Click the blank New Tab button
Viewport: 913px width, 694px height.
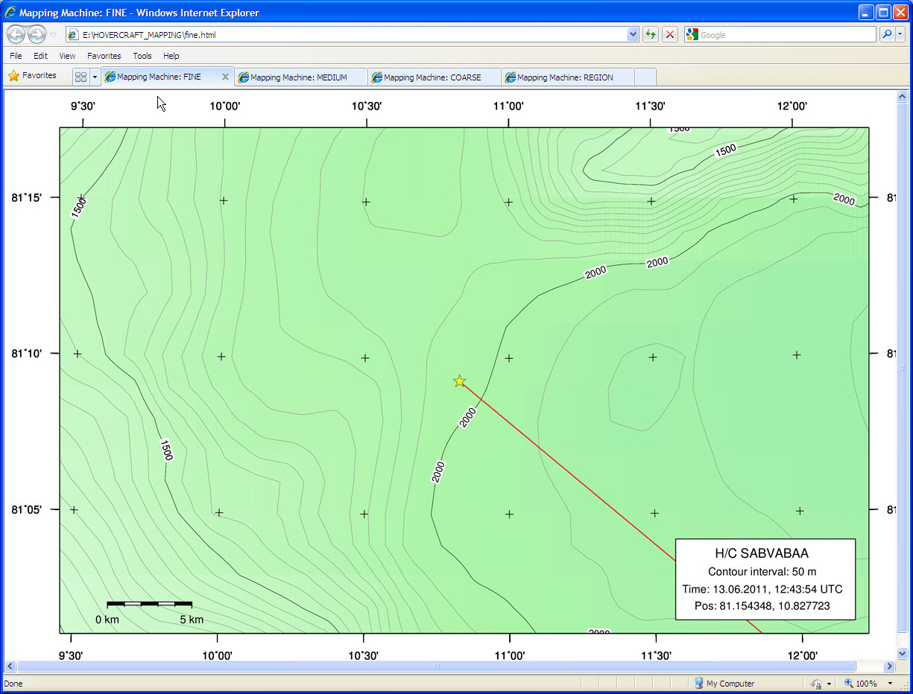coord(645,77)
